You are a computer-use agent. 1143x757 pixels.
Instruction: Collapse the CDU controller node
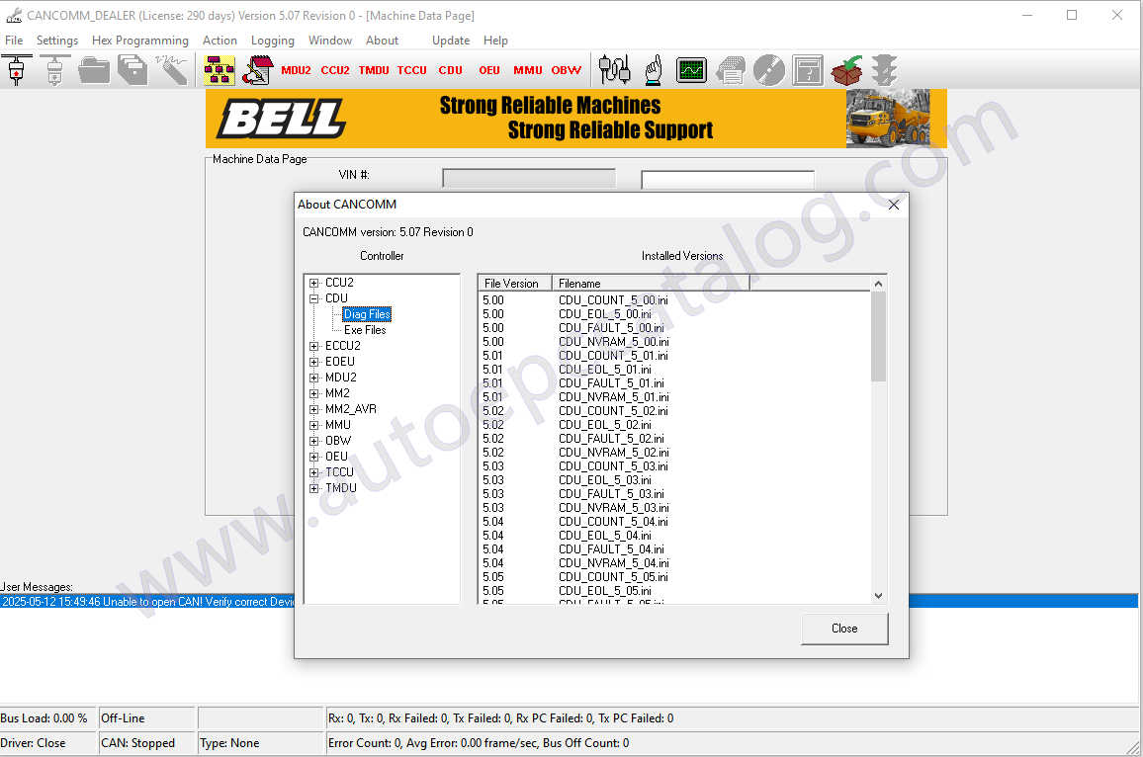(x=314, y=298)
